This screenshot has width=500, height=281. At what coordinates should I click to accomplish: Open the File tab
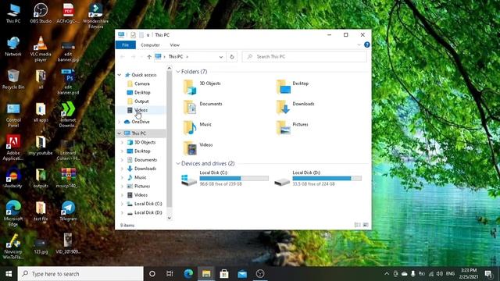(x=125, y=45)
